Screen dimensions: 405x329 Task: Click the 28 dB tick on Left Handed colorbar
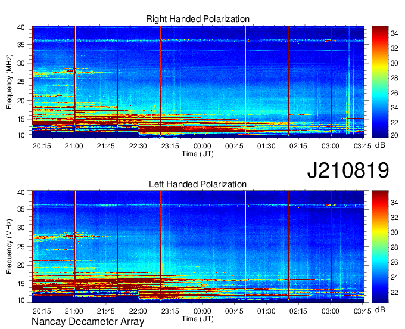[x=394, y=247]
